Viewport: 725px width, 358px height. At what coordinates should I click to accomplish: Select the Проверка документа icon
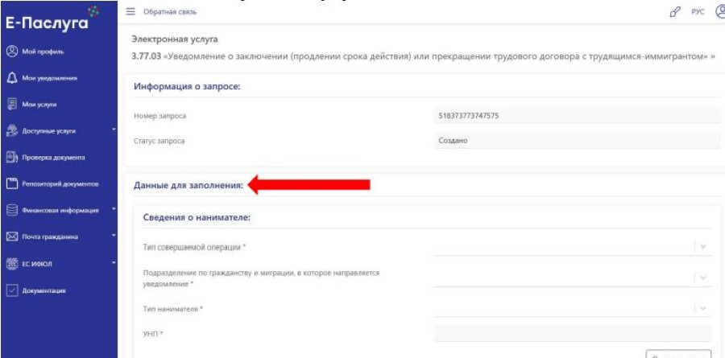[x=11, y=157]
